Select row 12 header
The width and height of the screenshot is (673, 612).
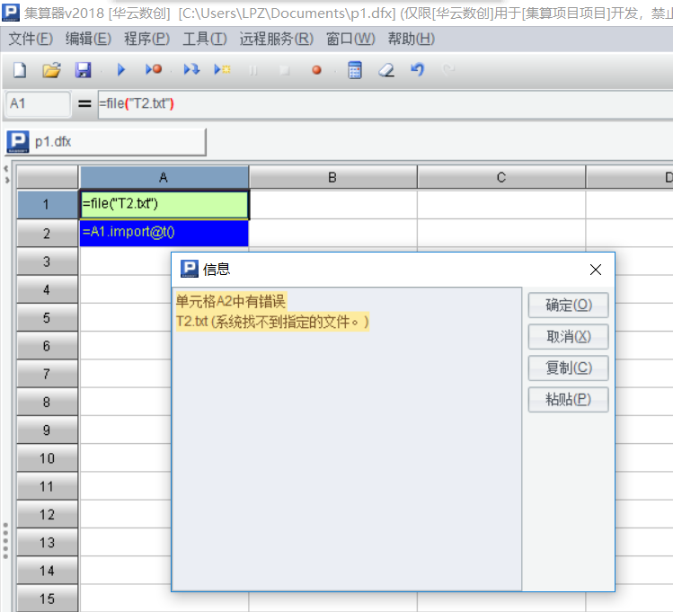tap(48, 514)
